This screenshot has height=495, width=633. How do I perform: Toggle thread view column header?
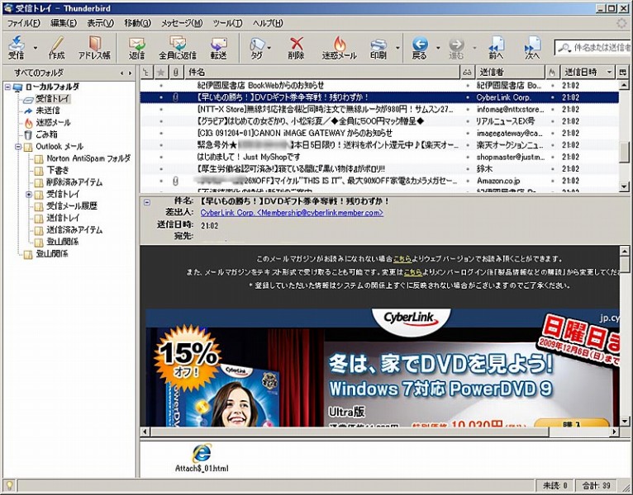pos(145,73)
